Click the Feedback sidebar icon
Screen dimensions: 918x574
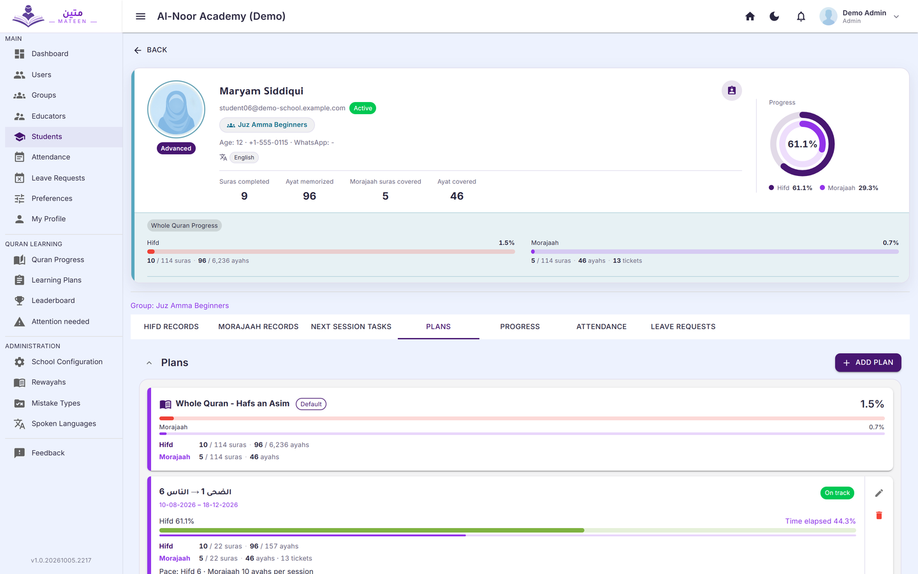(x=20, y=453)
